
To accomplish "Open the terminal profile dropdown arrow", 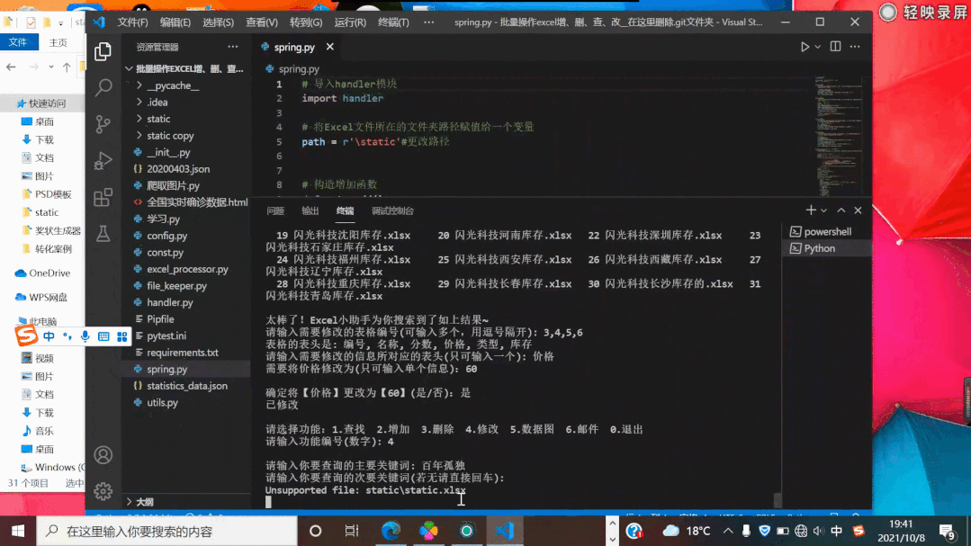I will pyautogui.click(x=823, y=210).
